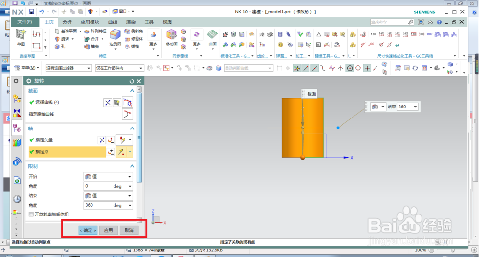Select the 旋转 revolve feature tool
479x257 pixels.
(x=62, y=39)
